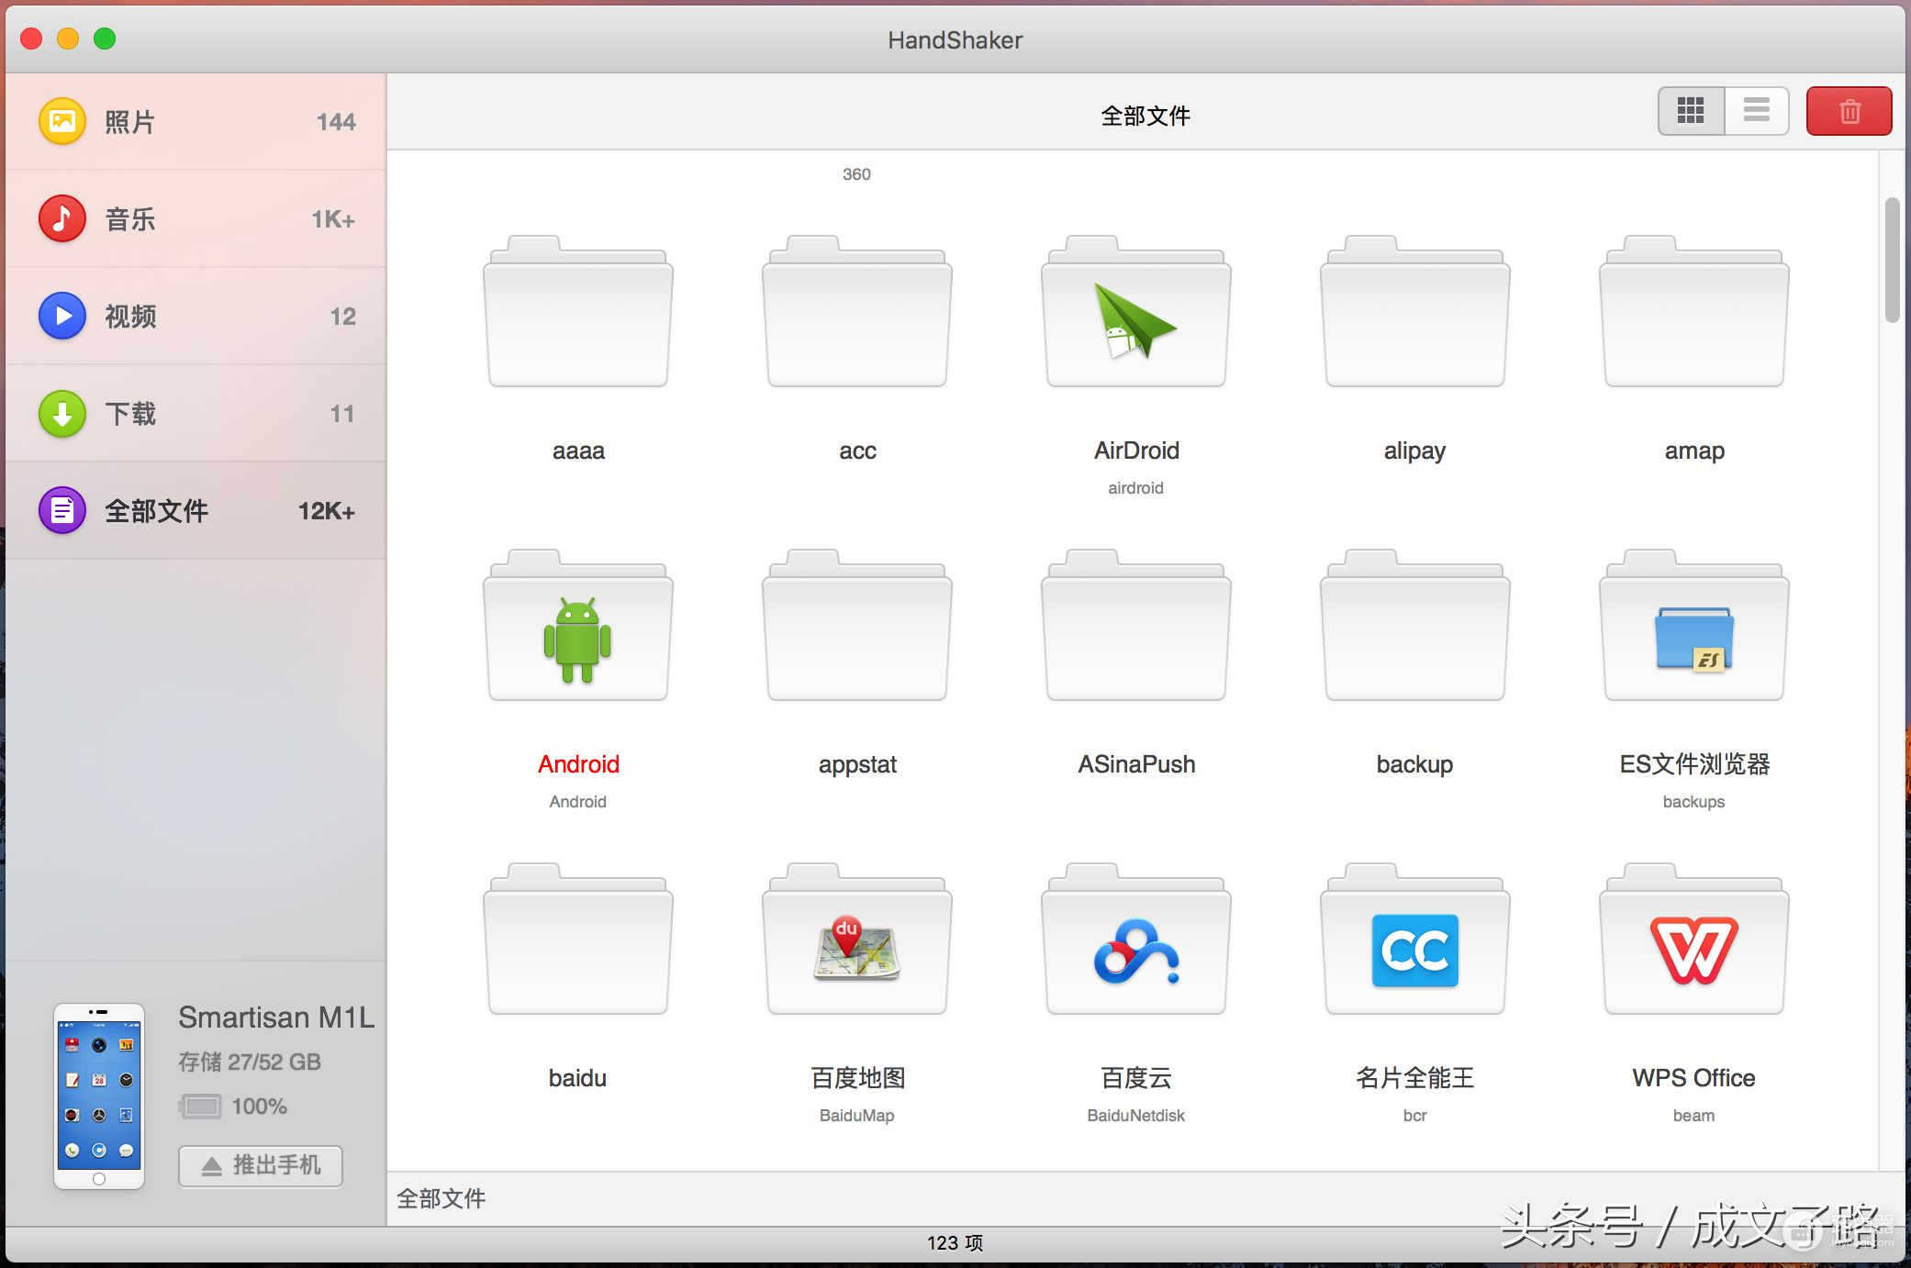Open the backup folder

pyautogui.click(x=1414, y=626)
